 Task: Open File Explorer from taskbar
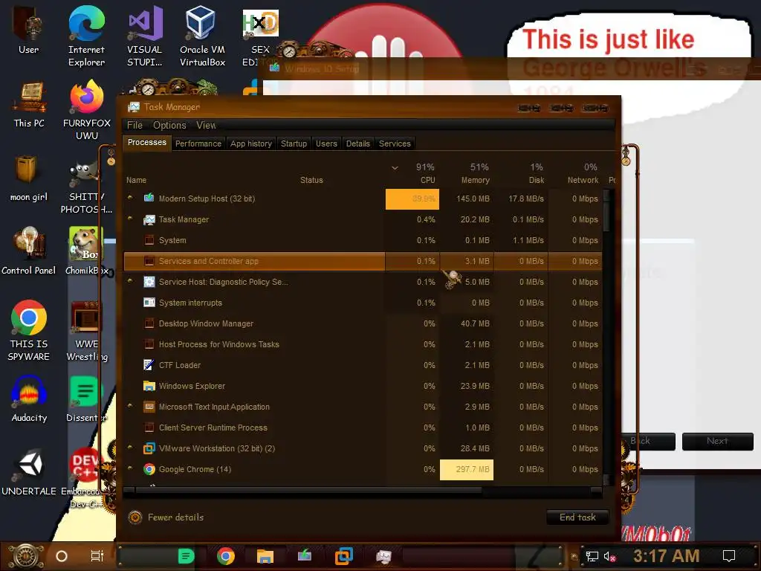tap(265, 556)
